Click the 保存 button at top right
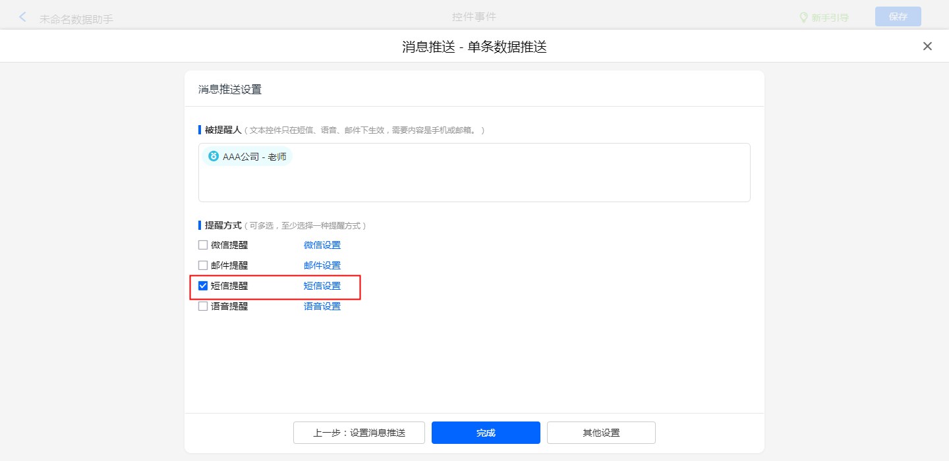Image resolution: width=949 pixels, height=461 pixels. pyautogui.click(x=898, y=17)
